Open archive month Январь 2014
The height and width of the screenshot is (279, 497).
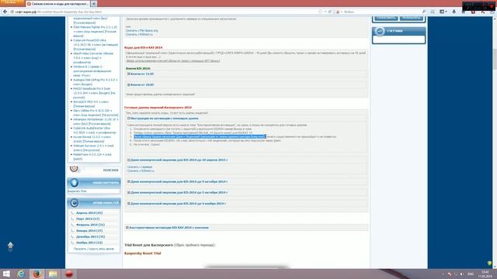pyautogui.click(x=89, y=231)
